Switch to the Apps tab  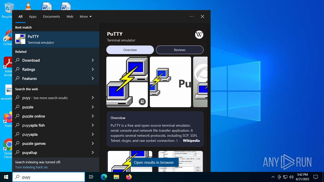[33, 16]
